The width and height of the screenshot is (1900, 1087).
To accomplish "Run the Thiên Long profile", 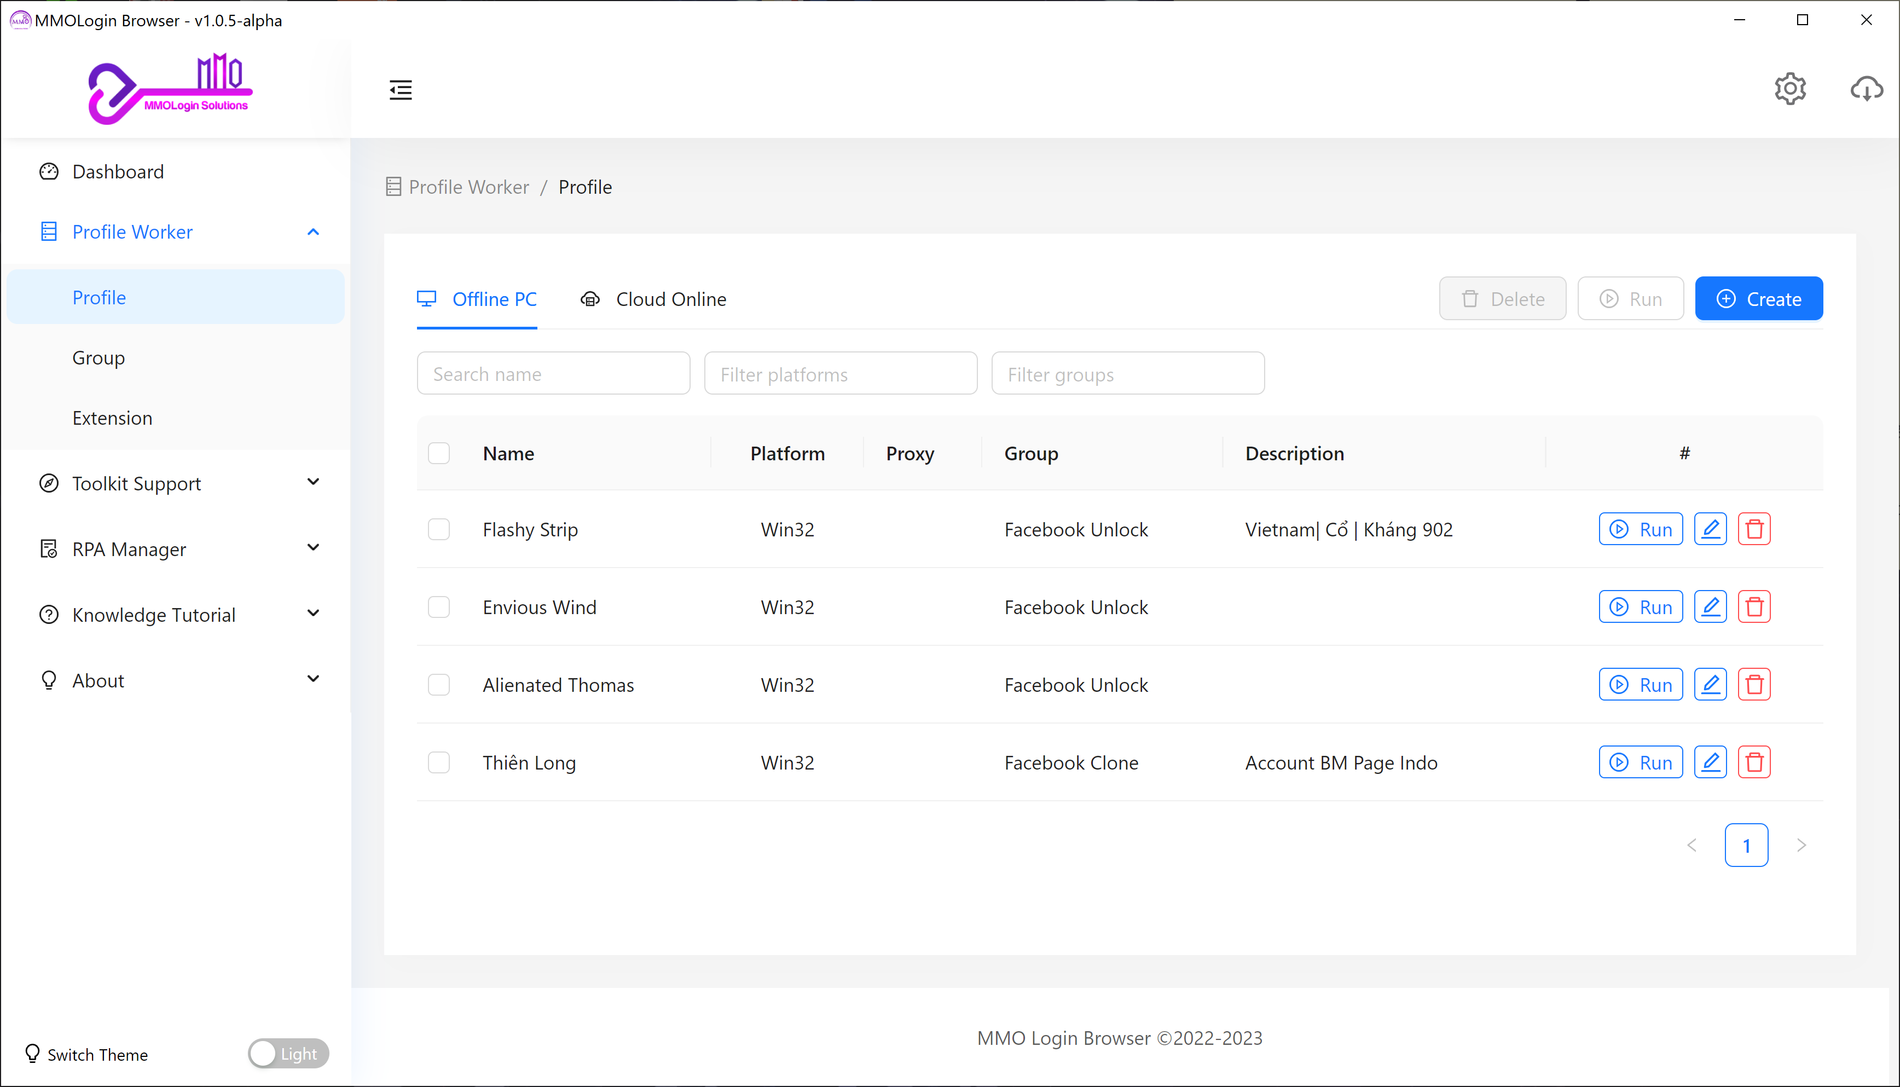I will 1640,762.
